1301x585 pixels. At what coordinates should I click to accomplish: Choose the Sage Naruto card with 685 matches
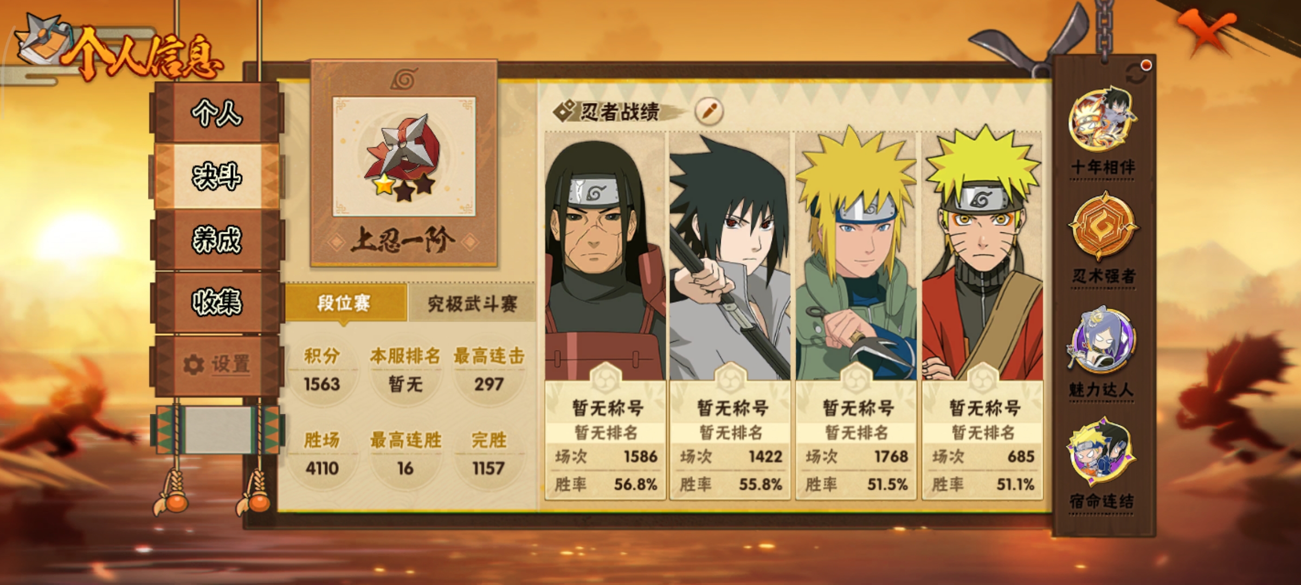click(982, 316)
